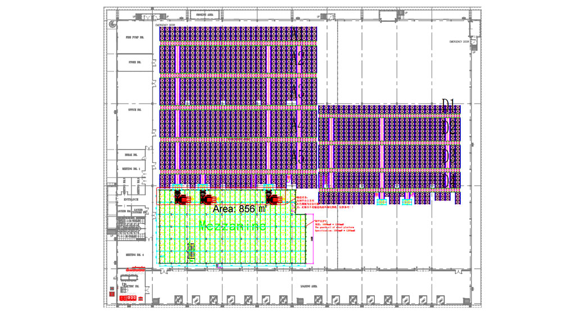Select the rightmost red forklift symbol

click(x=274, y=197)
